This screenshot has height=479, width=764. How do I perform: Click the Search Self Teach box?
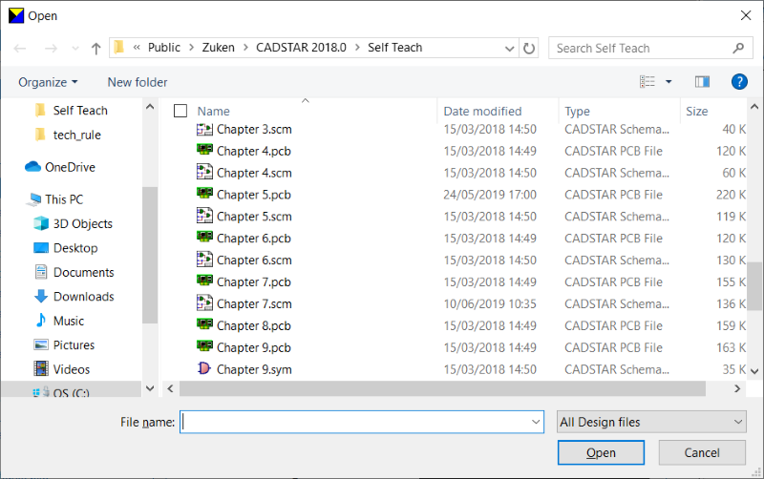point(650,49)
